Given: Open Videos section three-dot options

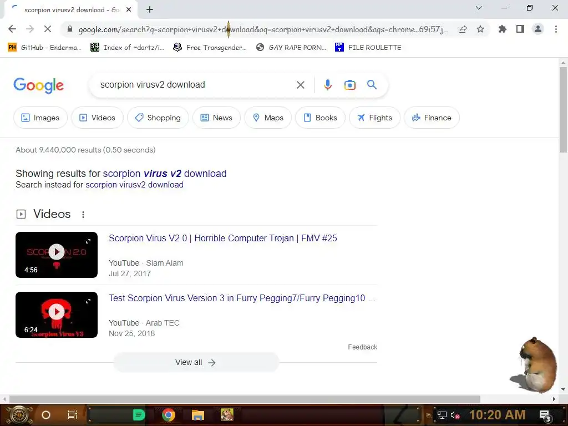Looking at the screenshot, I should pos(83,215).
